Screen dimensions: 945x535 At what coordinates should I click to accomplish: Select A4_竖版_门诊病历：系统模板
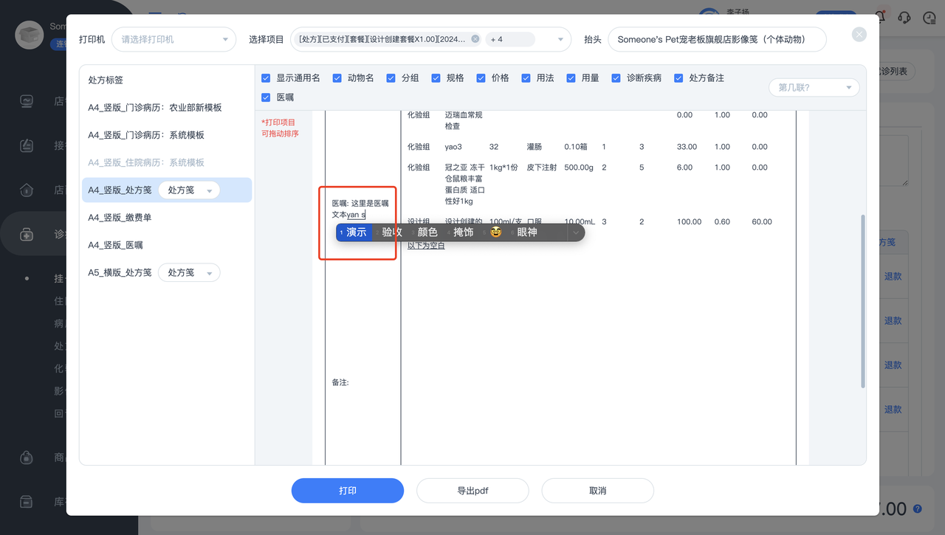(146, 135)
